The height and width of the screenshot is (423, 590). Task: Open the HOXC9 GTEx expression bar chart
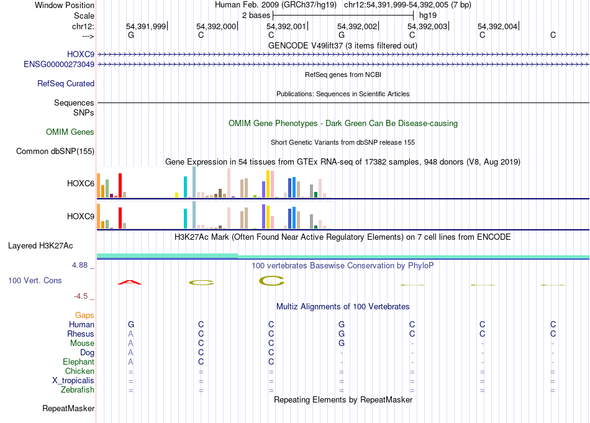coord(214,216)
